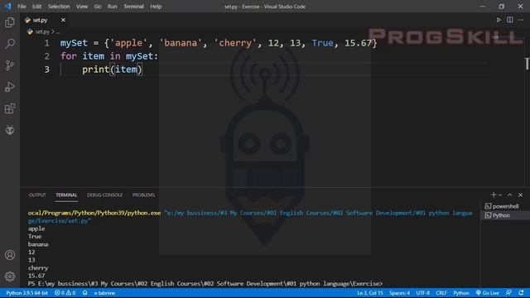The image size is (530, 298).
Task: Open the Terminal menu
Action: [x=133, y=7]
